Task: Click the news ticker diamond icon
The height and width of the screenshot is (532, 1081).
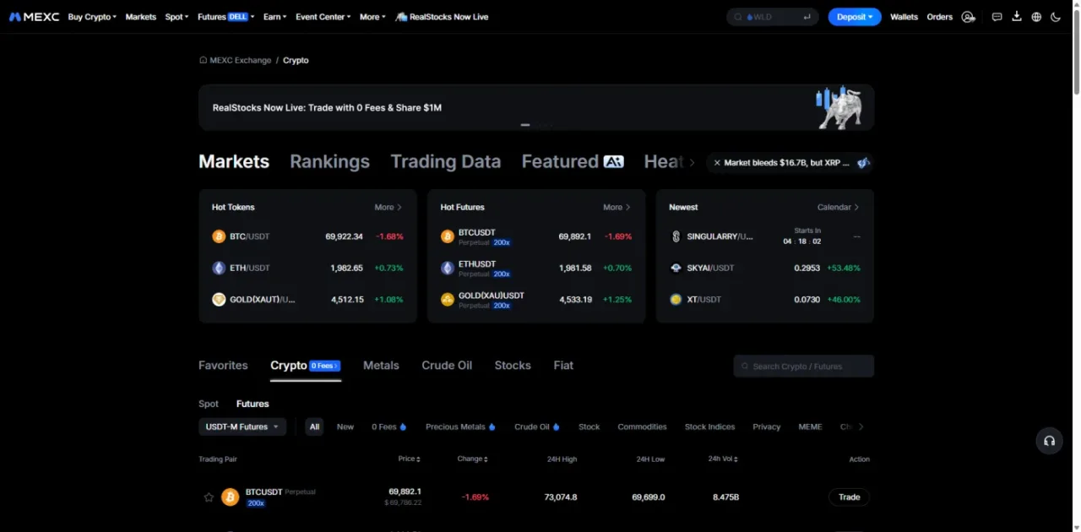Action: tap(863, 163)
